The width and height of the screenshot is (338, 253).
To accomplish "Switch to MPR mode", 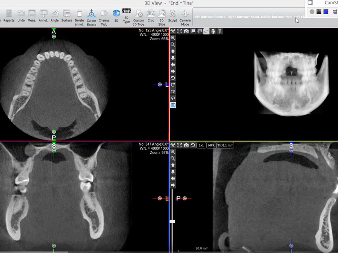I will tap(211, 145).
